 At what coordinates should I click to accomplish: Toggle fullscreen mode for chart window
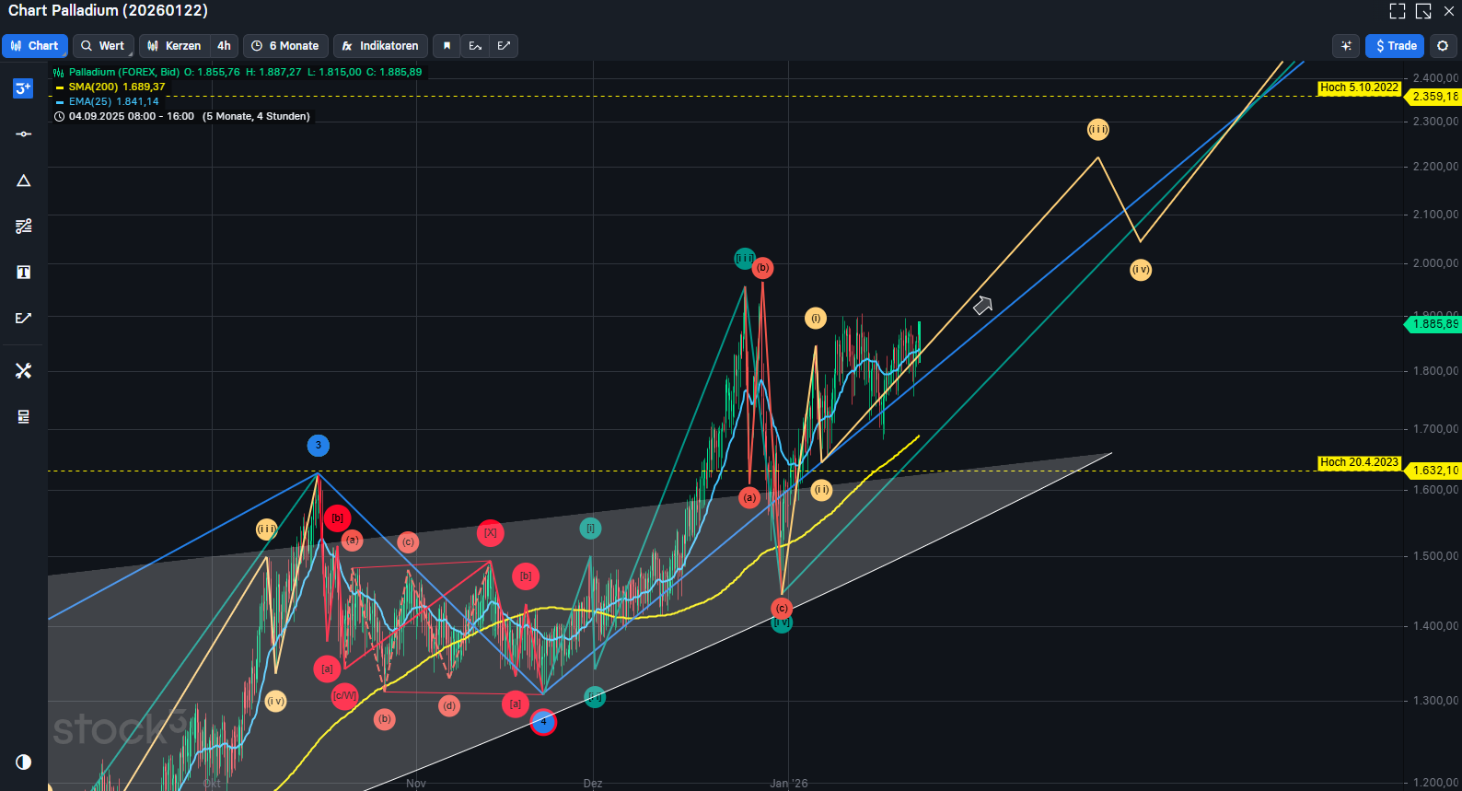click(1397, 11)
